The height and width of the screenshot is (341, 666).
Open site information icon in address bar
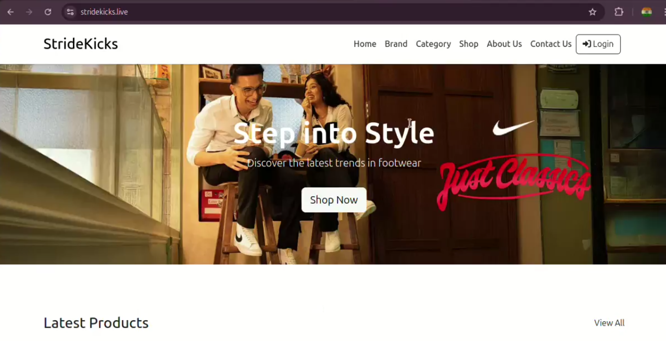tap(70, 12)
